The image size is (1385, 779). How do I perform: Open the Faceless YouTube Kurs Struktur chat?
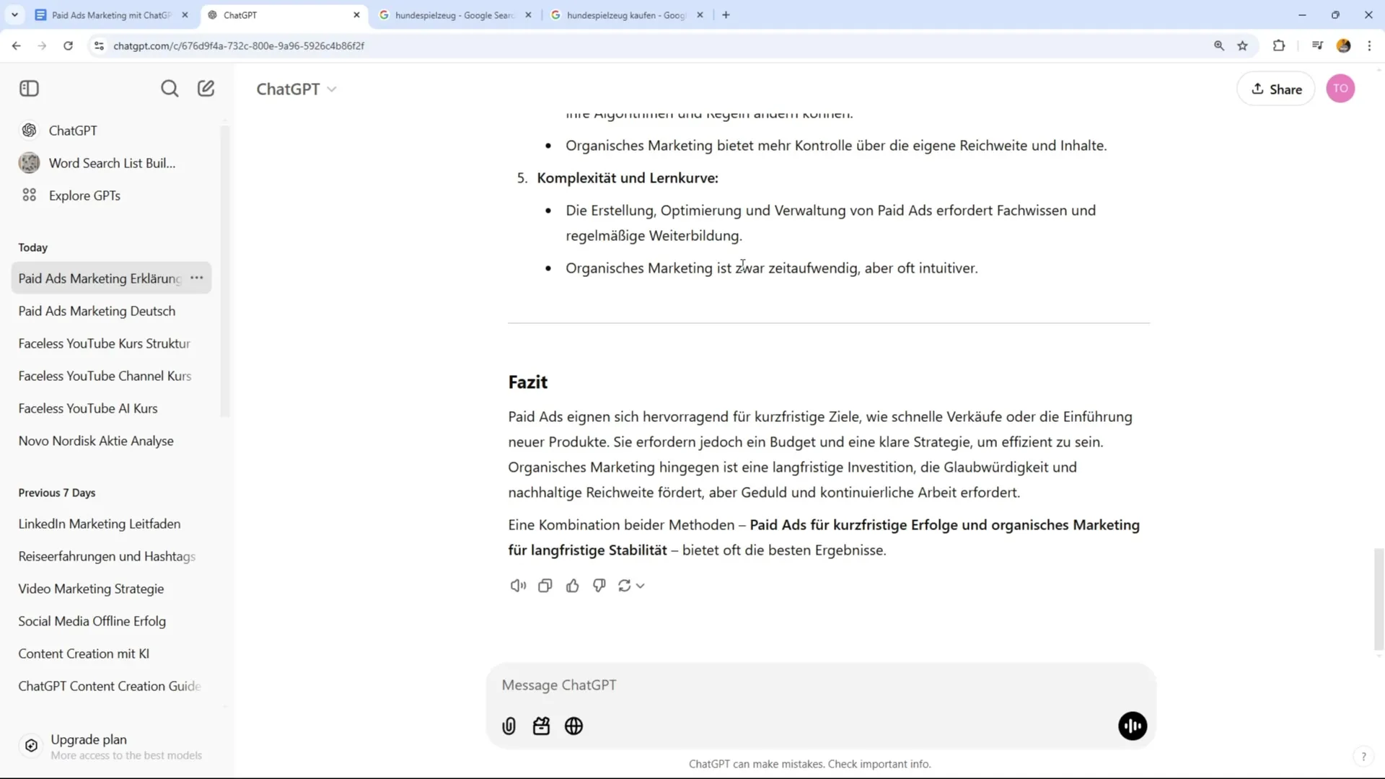tap(112, 343)
